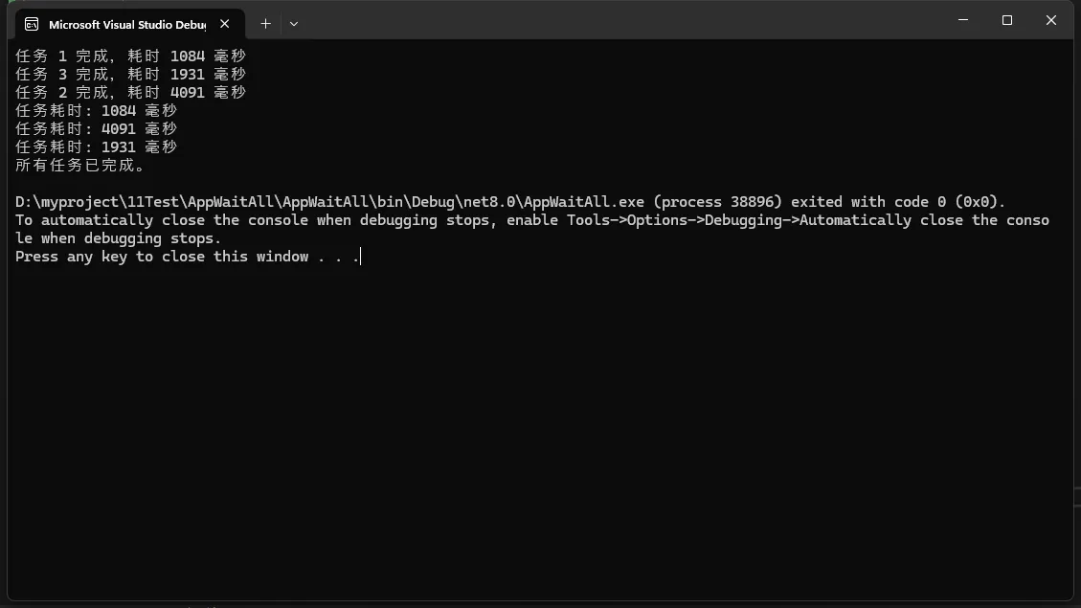Click the empty title bar drag area
Screen dimensions: 1081x608
(622, 20)
